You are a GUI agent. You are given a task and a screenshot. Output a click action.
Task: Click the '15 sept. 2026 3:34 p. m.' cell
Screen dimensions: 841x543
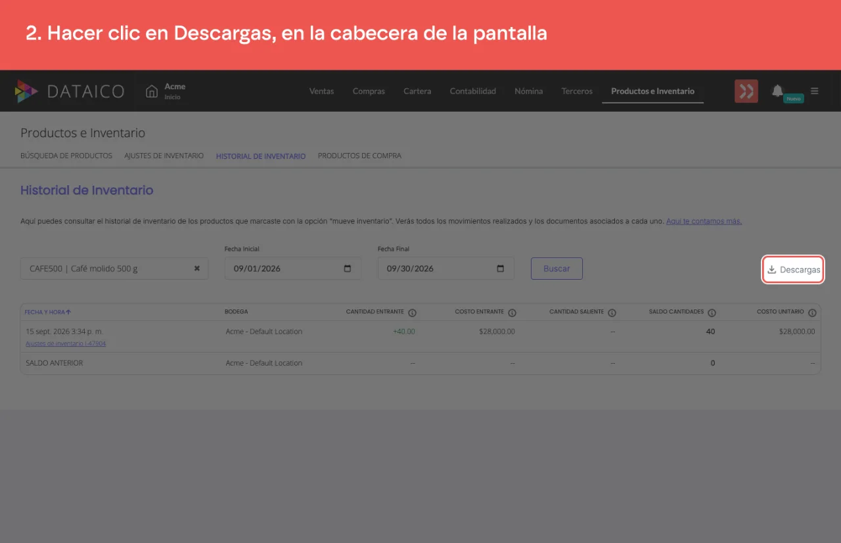(64, 332)
